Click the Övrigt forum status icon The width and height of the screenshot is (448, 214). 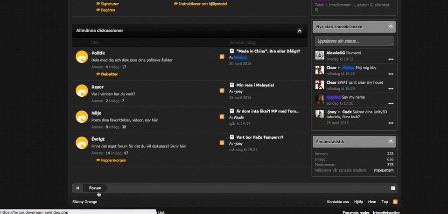coord(82,143)
